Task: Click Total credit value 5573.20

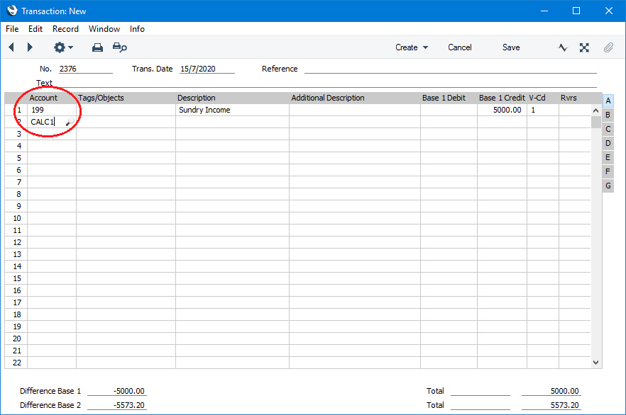Action: [551, 405]
